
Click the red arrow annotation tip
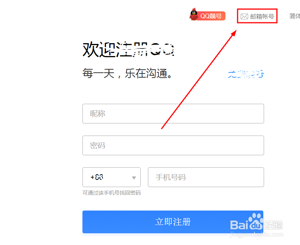pyautogui.click(x=234, y=33)
